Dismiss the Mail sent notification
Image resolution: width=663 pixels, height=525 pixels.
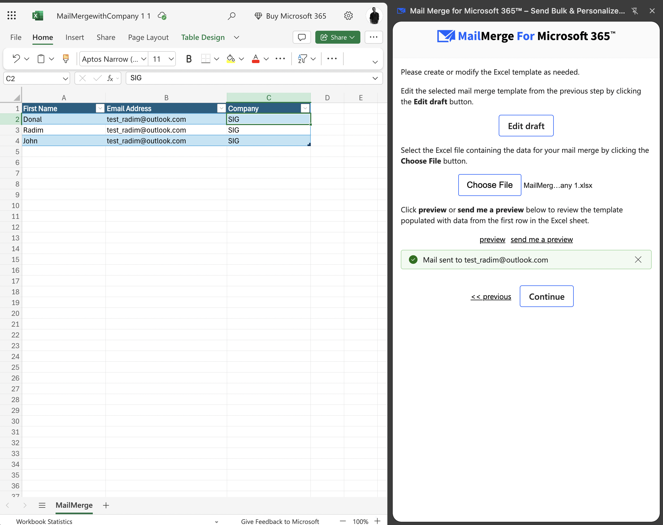pos(638,260)
